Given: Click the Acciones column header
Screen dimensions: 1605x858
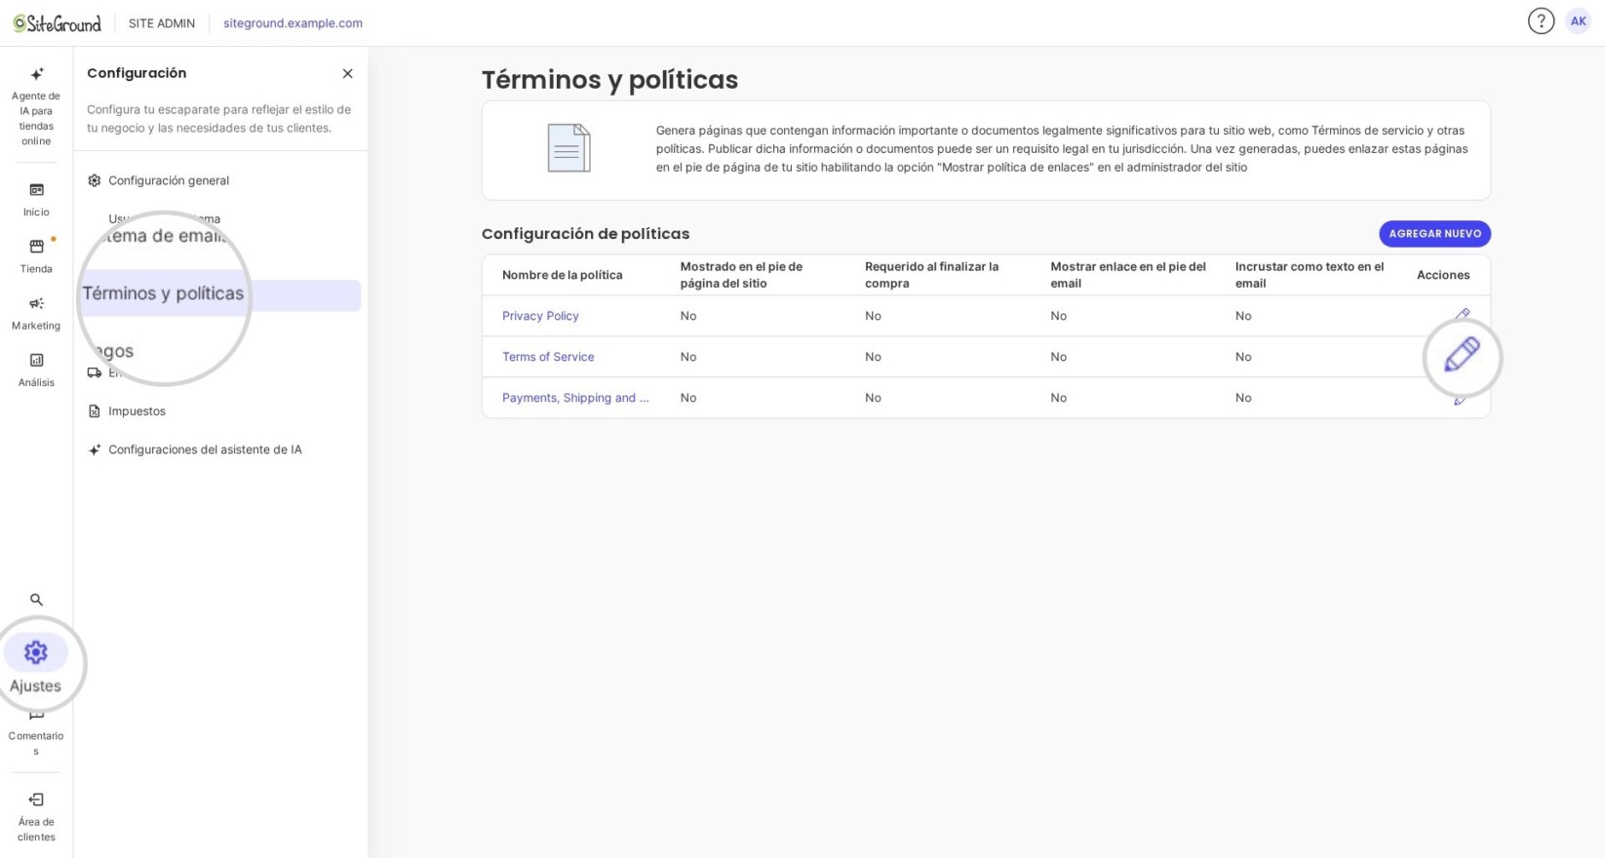Looking at the screenshot, I should [x=1443, y=275].
